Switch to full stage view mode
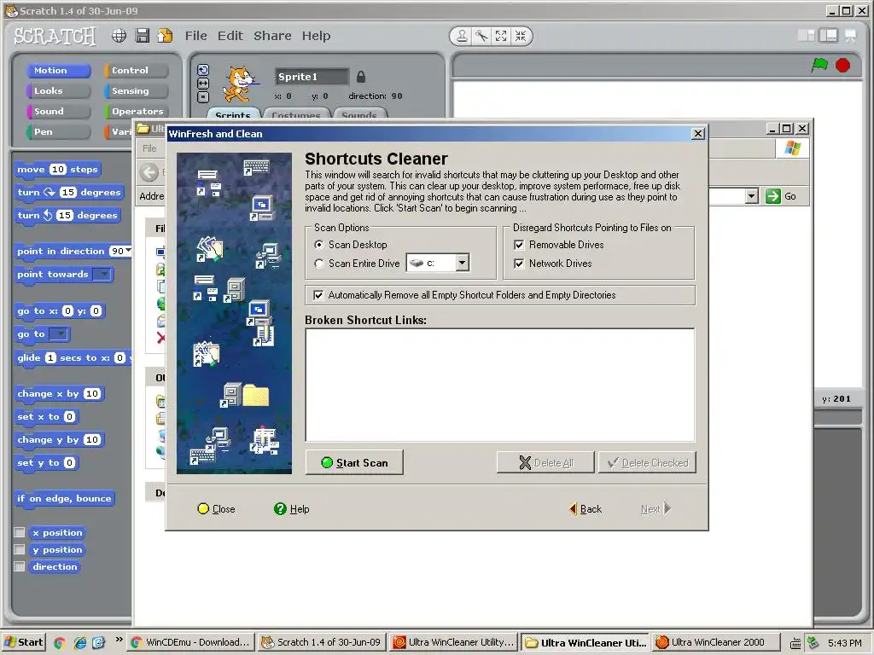Screen dimensions: 874x655 (828, 36)
